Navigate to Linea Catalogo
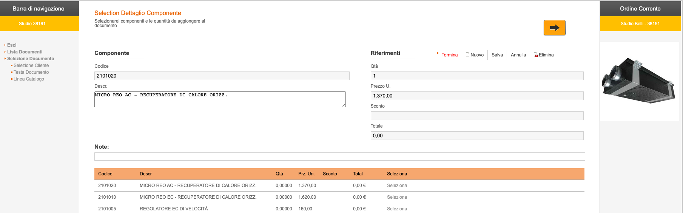Screen dimensions: 683x213 (x=29, y=79)
